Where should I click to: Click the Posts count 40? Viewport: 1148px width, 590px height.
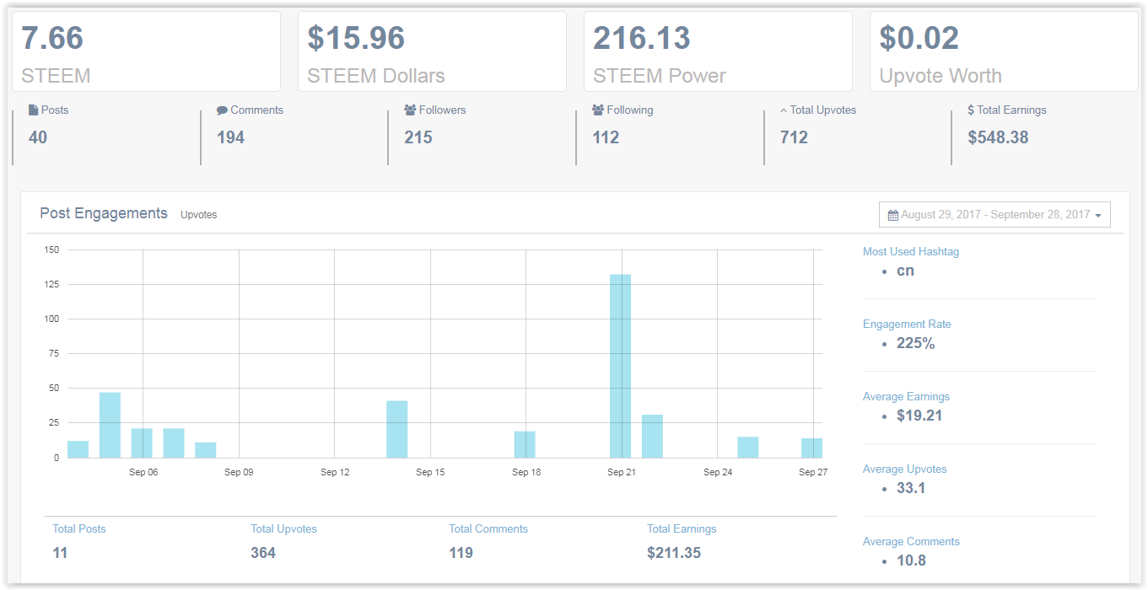38,137
